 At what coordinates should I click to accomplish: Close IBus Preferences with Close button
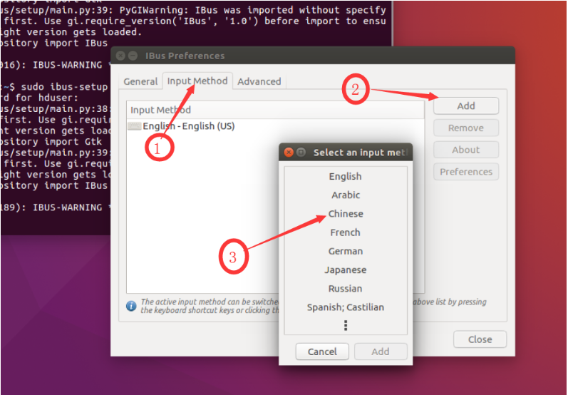point(480,339)
